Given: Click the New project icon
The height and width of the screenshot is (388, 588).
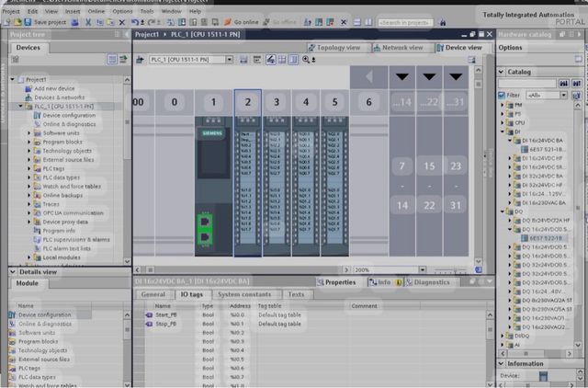Looking at the screenshot, I should coord(7,22).
